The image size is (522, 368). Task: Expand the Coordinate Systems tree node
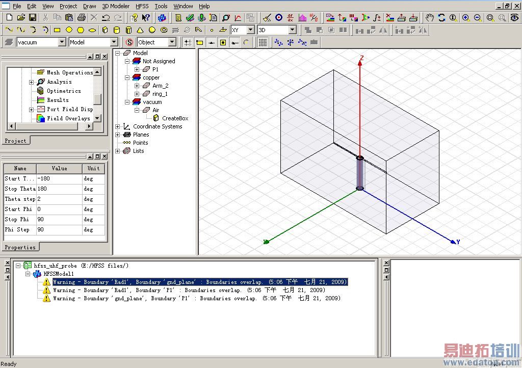pyautogui.click(x=118, y=126)
